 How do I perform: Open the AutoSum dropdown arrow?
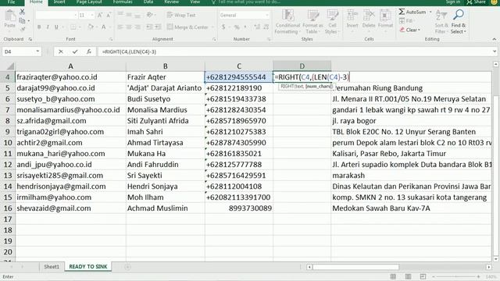tap(430, 12)
